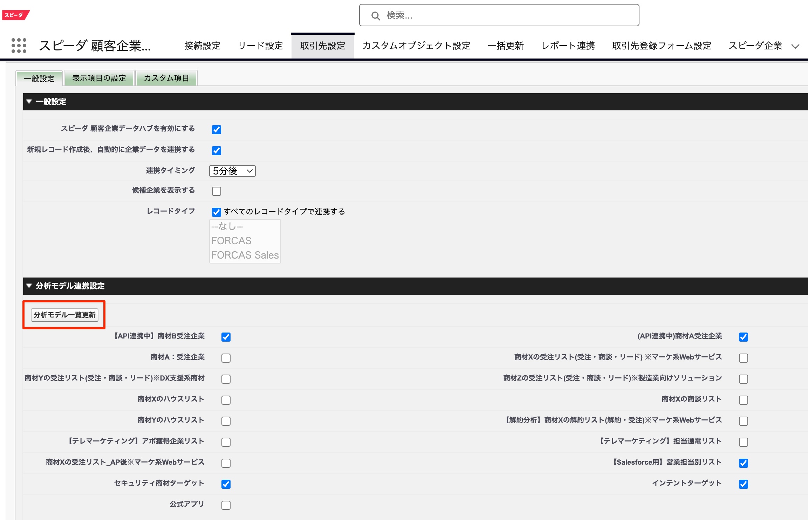Image resolution: width=808 pixels, height=520 pixels.
Task: Click the 分析モデル一覧更新 button
Action: pyautogui.click(x=64, y=315)
